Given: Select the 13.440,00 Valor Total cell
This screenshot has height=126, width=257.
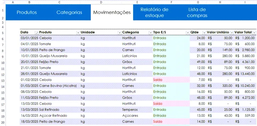Looking at the screenshot, I should (x=245, y=74).
